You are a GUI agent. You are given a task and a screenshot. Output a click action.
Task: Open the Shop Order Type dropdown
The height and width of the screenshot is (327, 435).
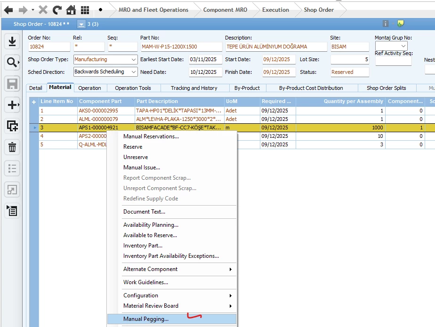point(133,60)
